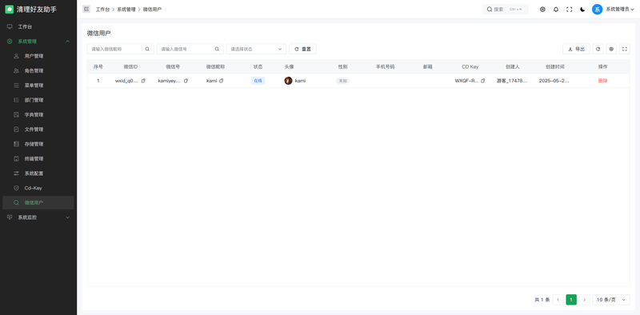Click search icon in 微信号 field

point(217,49)
